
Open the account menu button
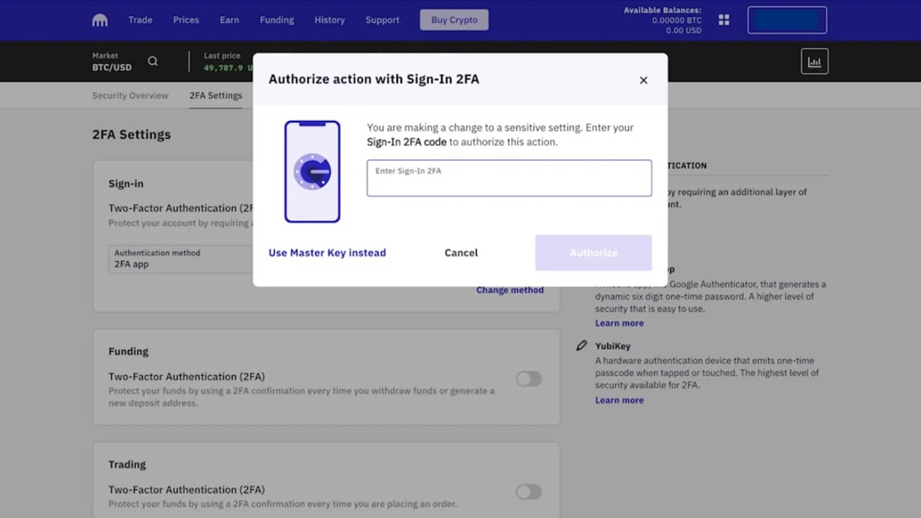point(787,20)
